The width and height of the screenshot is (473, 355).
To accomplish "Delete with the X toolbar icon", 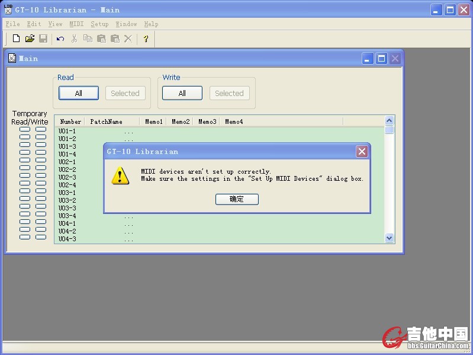I will (128, 39).
